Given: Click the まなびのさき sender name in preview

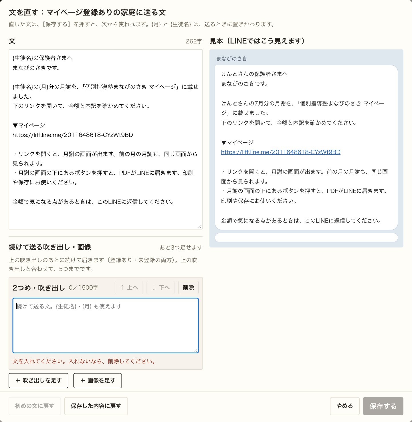Looking at the screenshot, I should pyautogui.click(x=231, y=58).
